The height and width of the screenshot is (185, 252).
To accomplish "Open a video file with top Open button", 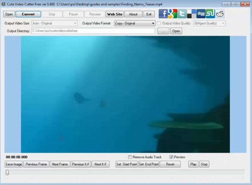I will coord(9,14).
